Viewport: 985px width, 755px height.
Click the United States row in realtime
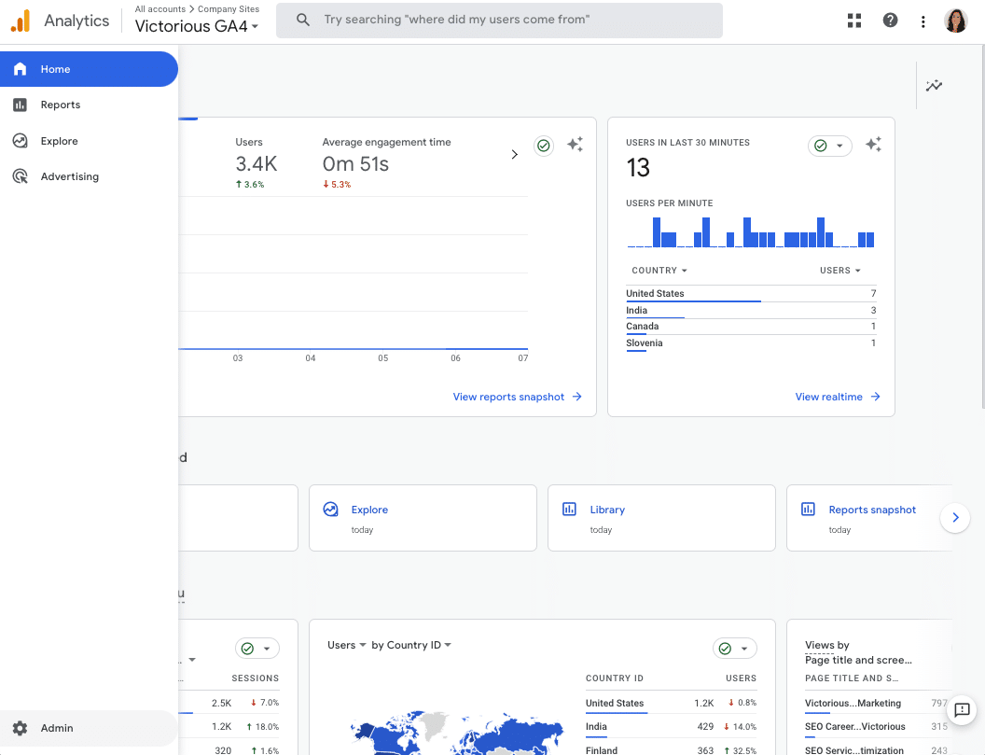tap(751, 294)
